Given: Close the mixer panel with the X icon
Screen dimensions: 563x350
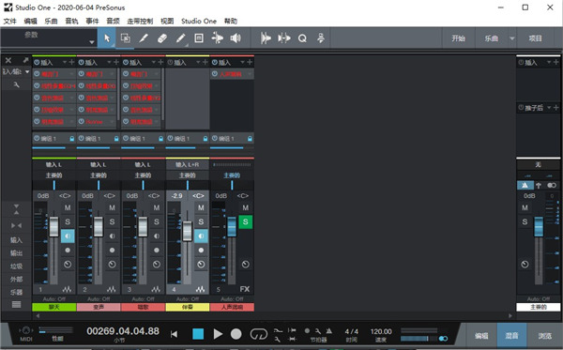Looking at the screenshot, I should (8, 60).
